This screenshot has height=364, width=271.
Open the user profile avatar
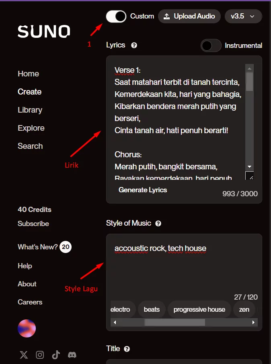pyautogui.click(x=27, y=328)
